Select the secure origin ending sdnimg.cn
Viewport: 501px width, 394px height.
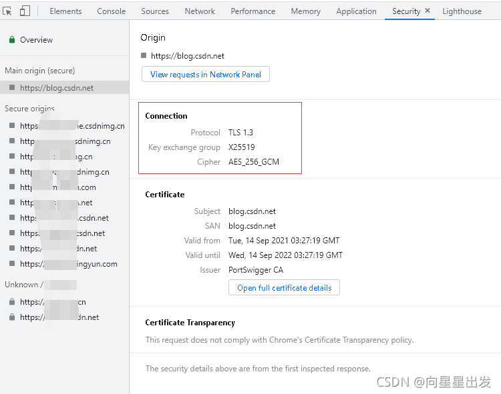pyautogui.click(x=65, y=141)
